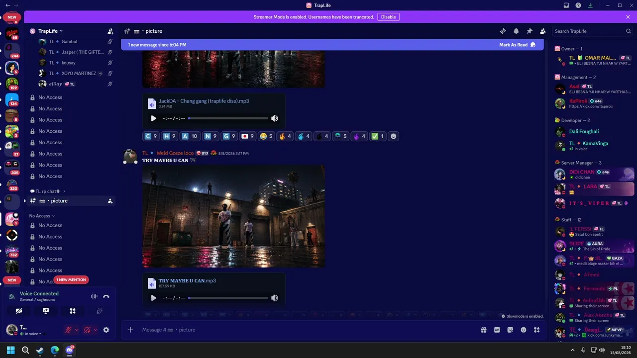Viewport: 637px width, 358px height.
Task: Click the search magnifier in Search TrapLife
Action: click(629, 31)
